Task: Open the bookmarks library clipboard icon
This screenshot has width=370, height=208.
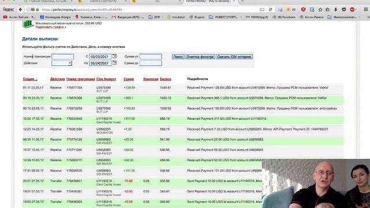Action: click(x=328, y=10)
